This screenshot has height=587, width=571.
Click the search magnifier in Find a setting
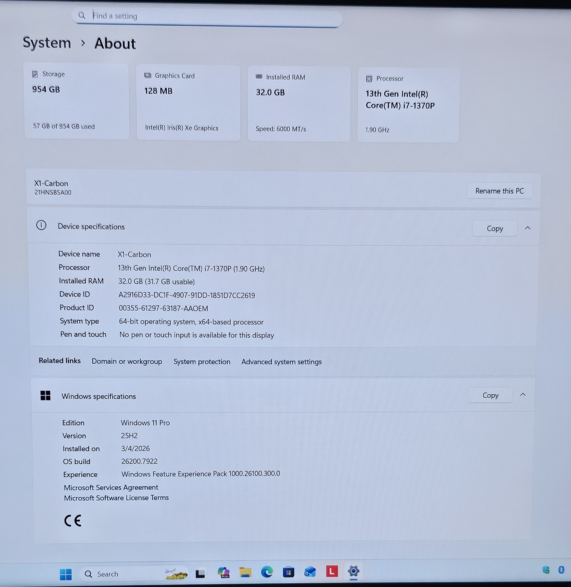82,15
